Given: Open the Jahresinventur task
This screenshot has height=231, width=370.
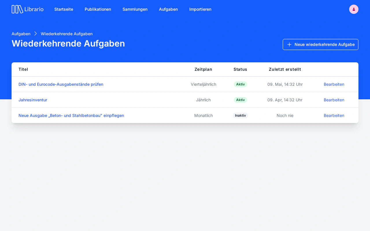Looking at the screenshot, I should 33,100.
